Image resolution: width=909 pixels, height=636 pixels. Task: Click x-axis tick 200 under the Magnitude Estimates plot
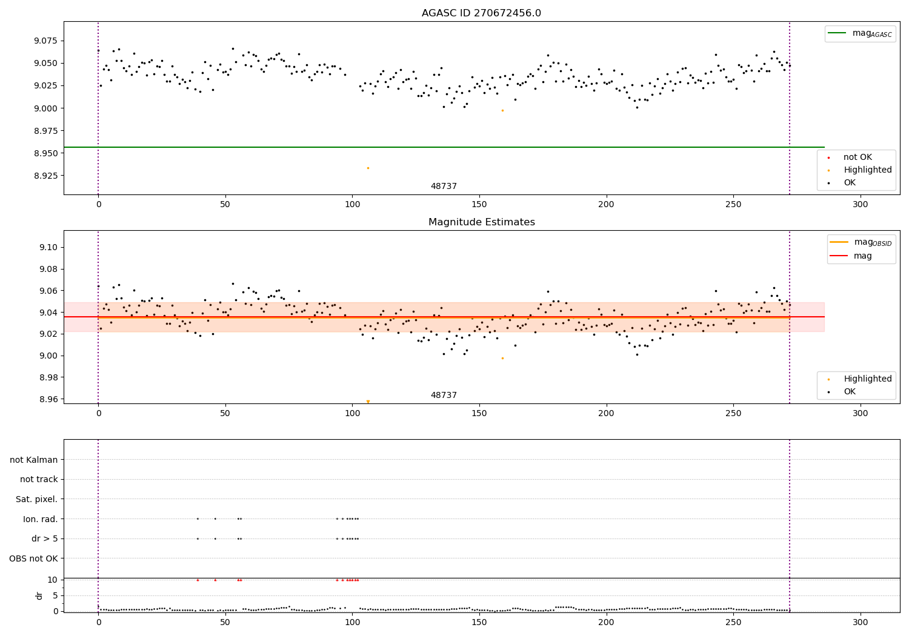[x=606, y=414]
